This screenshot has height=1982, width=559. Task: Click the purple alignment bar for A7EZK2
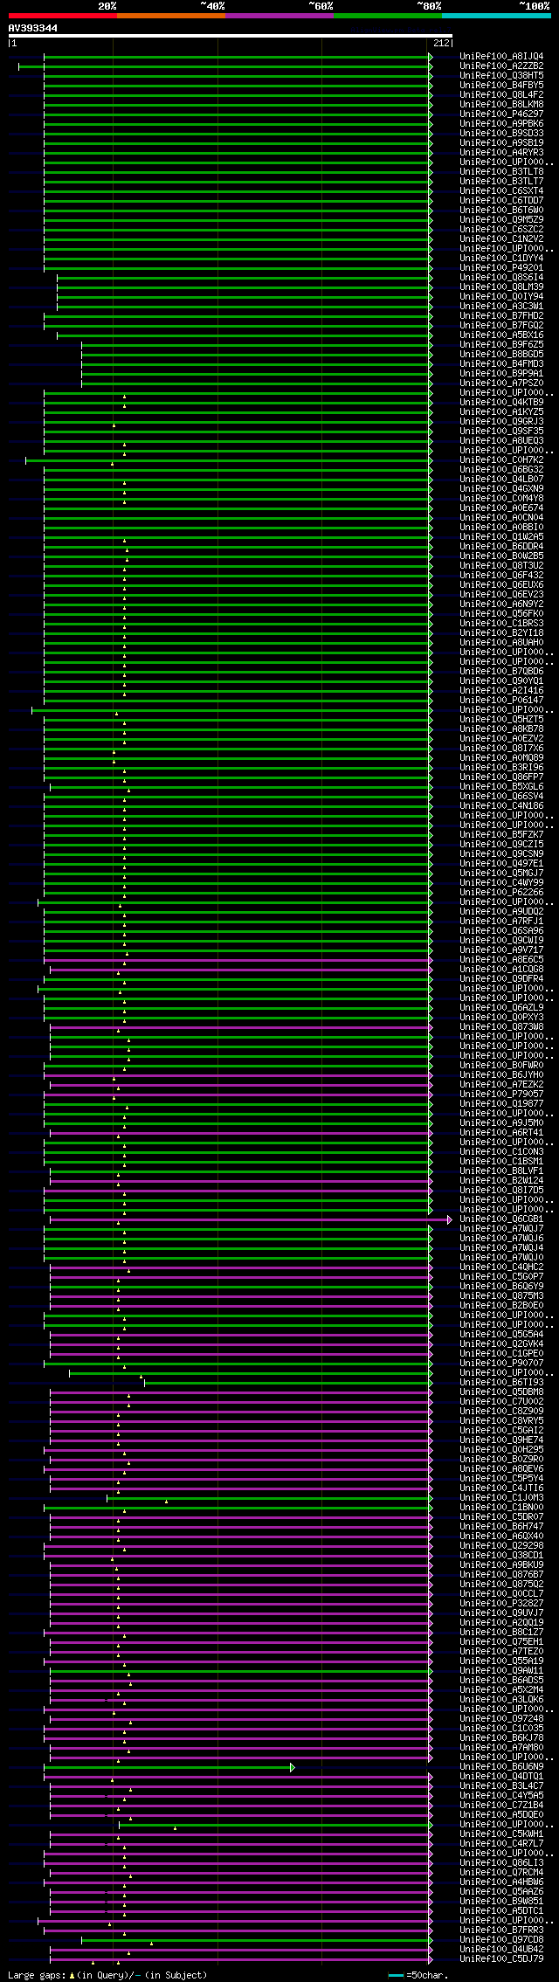tap(239, 1084)
